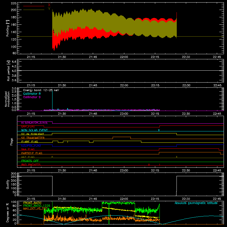This screenshot has width=227, height=227.
Task: Select the orange MAX_DET_VS_TOT legend entry
Action: click(35, 209)
